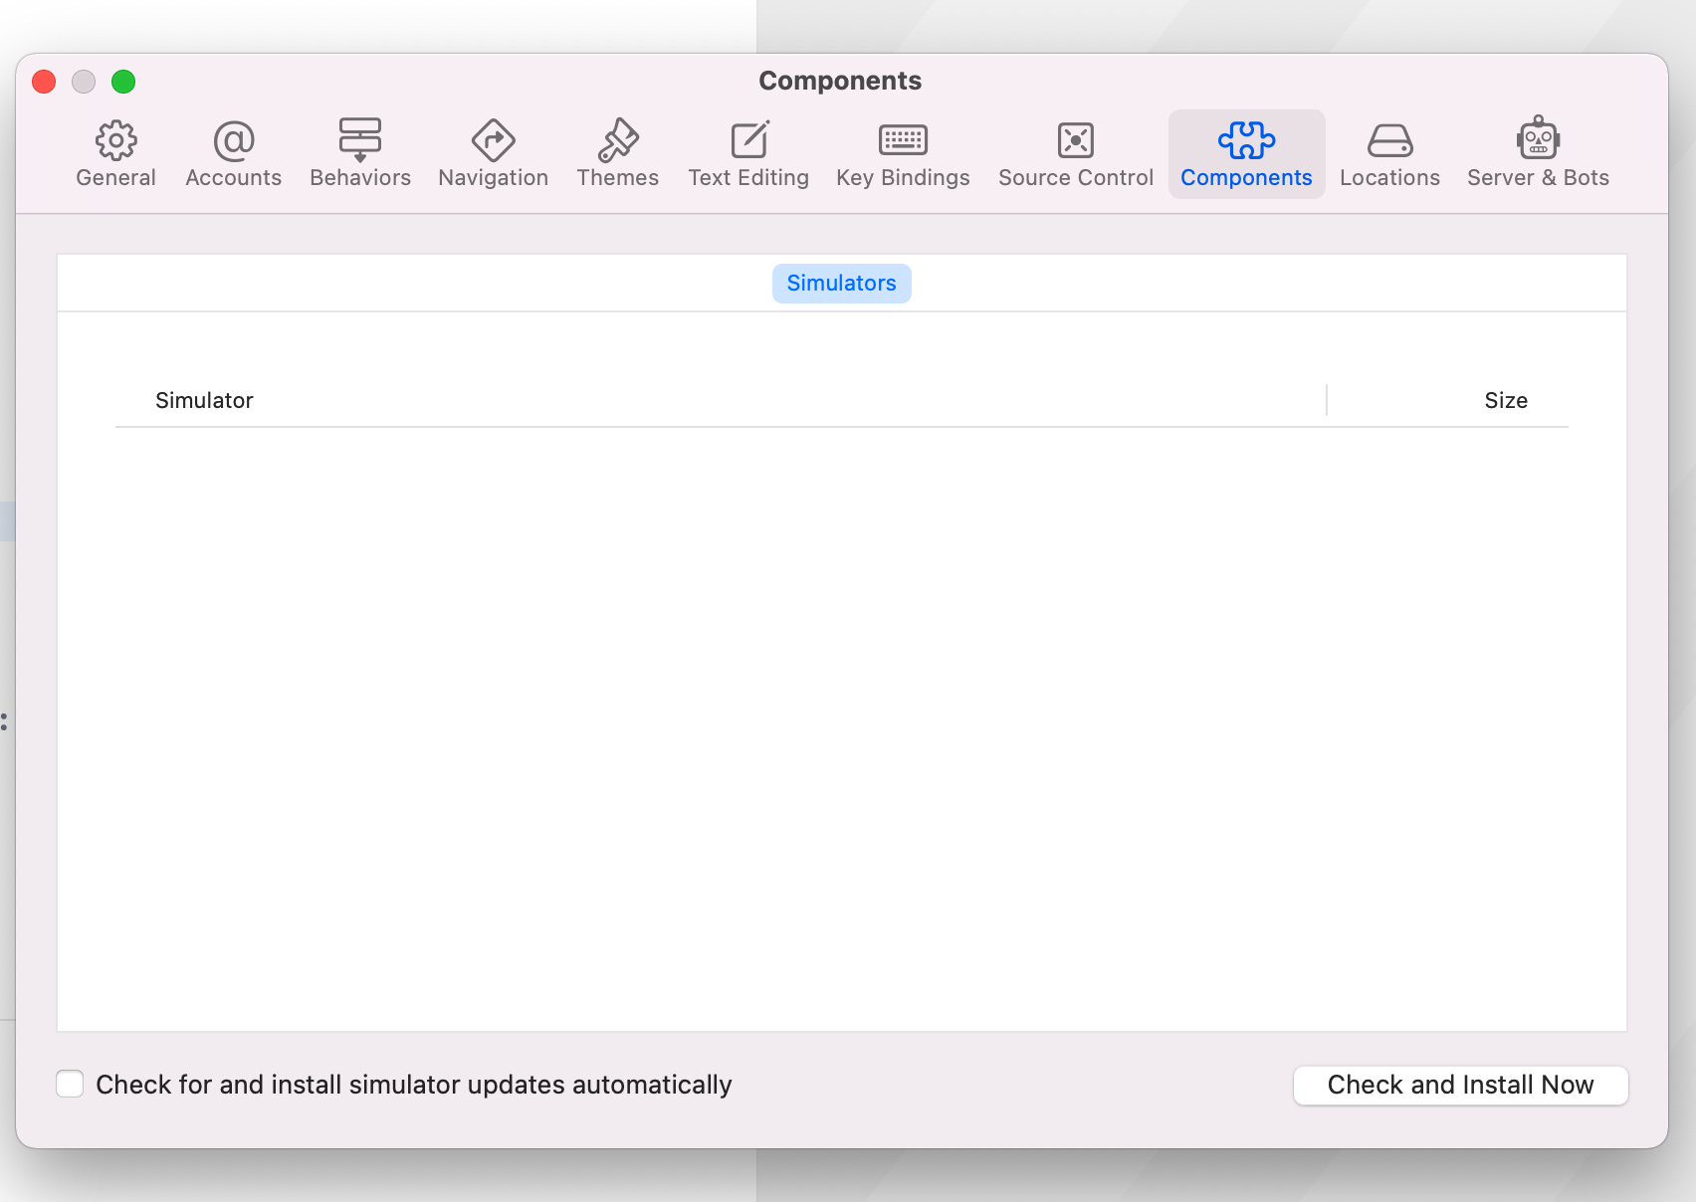The width and height of the screenshot is (1696, 1202).
Task: Open Locations preferences pane
Action: pyautogui.click(x=1389, y=154)
